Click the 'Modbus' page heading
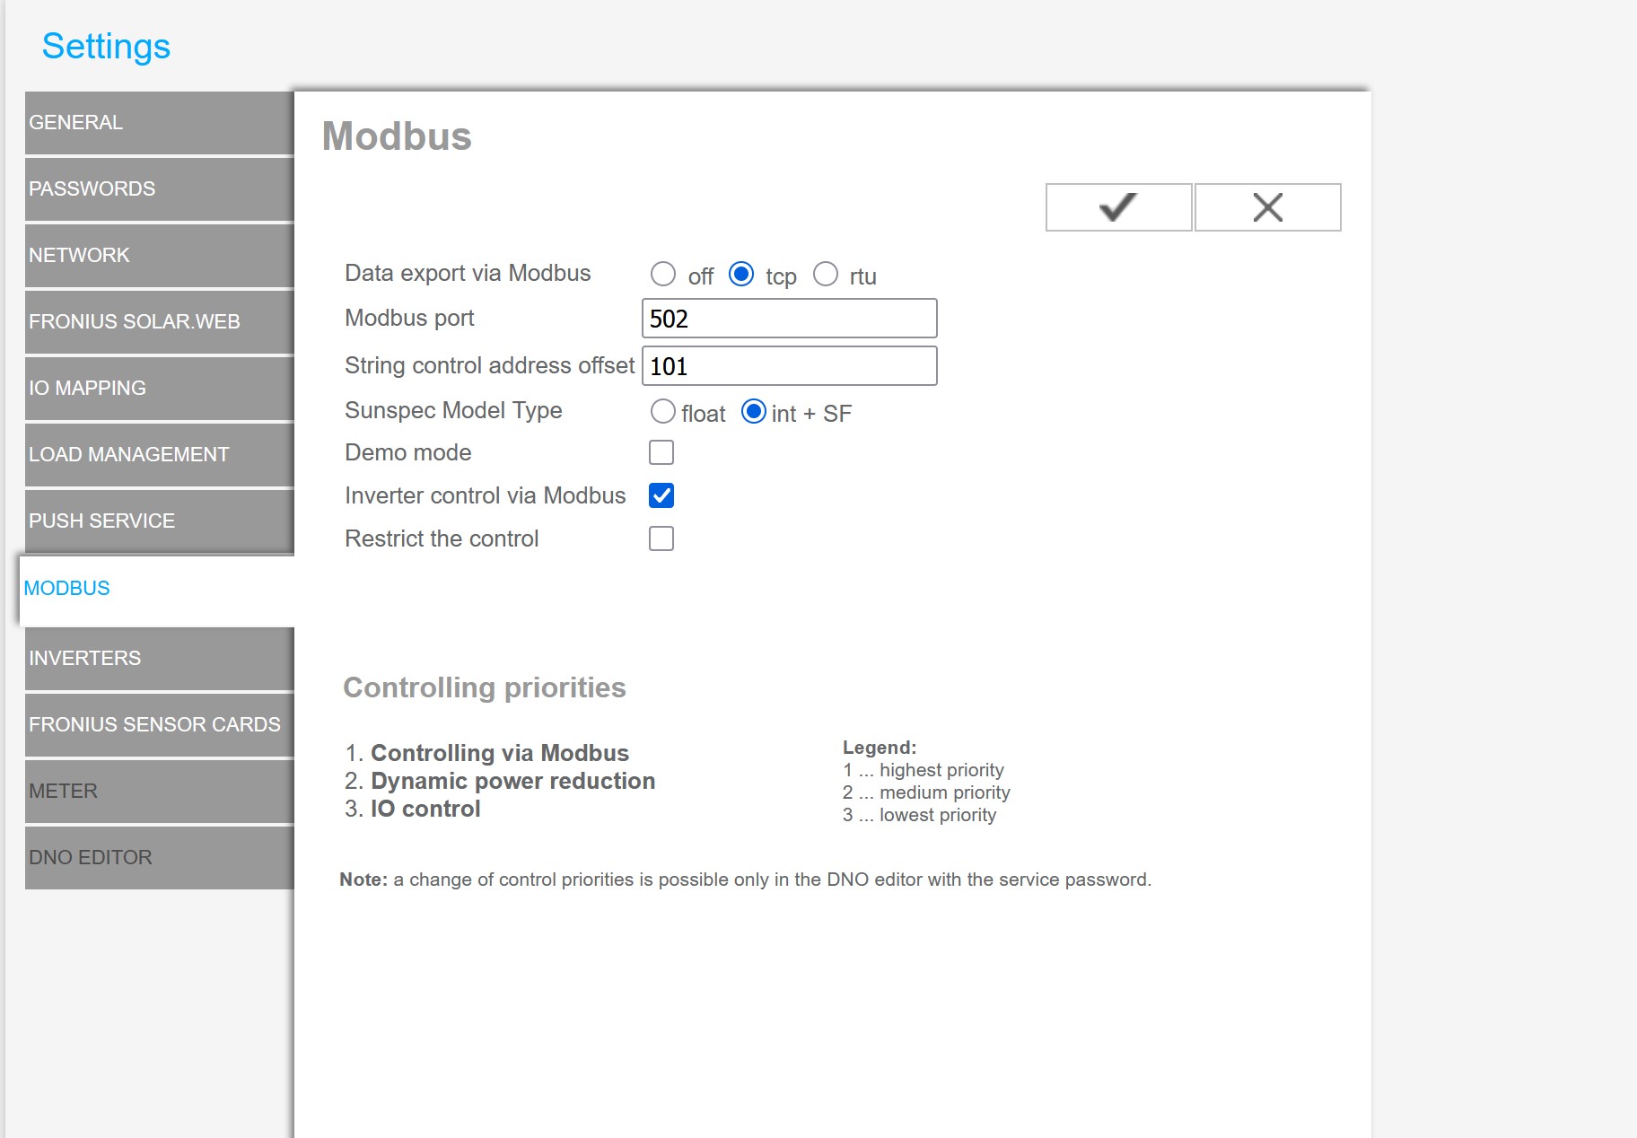1637x1138 pixels. tap(397, 136)
